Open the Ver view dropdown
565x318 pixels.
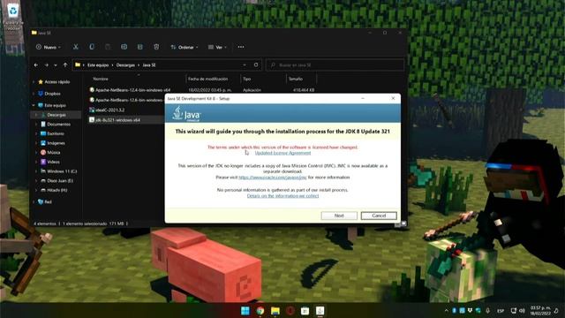[x=218, y=47]
